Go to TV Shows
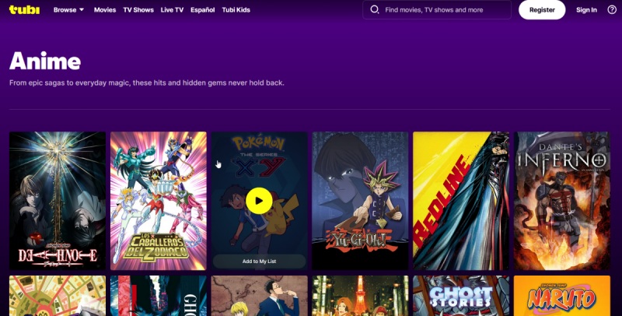This screenshot has height=316, width=622. click(x=138, y=10)
